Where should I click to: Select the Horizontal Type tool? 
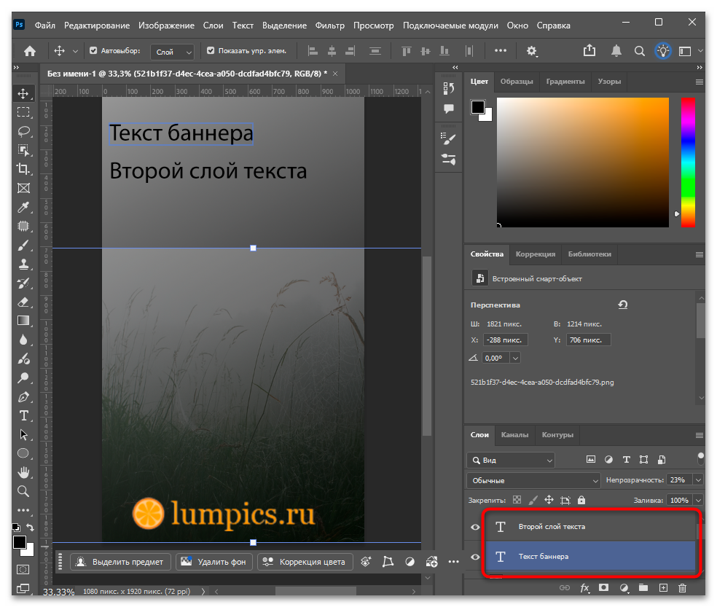coord(24,416)
